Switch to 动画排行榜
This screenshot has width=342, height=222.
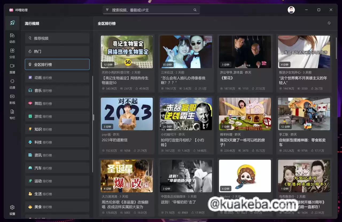[57, 77]
